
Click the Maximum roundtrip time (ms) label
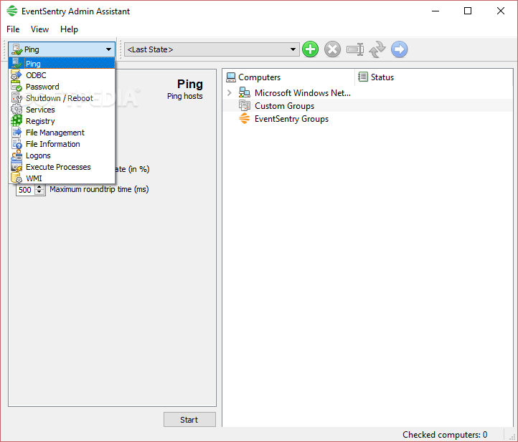click(99, 189)
